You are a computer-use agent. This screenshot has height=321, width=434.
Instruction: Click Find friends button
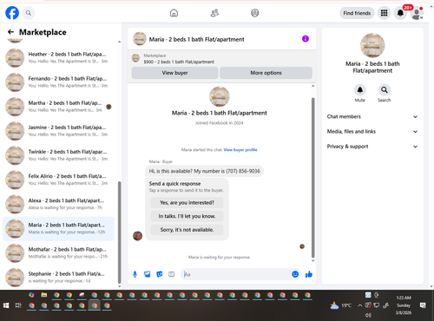pos(357,13)
